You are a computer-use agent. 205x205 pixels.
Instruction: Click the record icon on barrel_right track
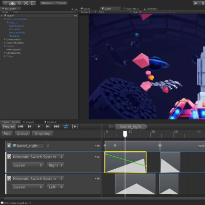click(x=9, y=146)
